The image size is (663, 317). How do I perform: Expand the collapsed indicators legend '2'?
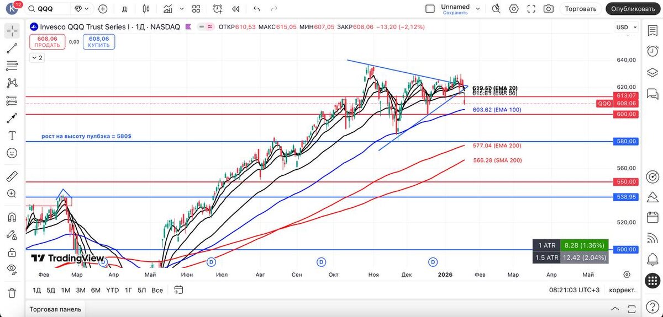click(x=36, y=57)
